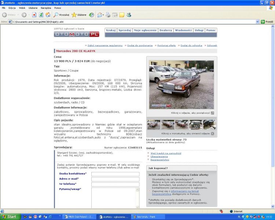Screen dimensions: 275x220
Task: Click the yellow Discuss note icon
Action: [122, 15]
